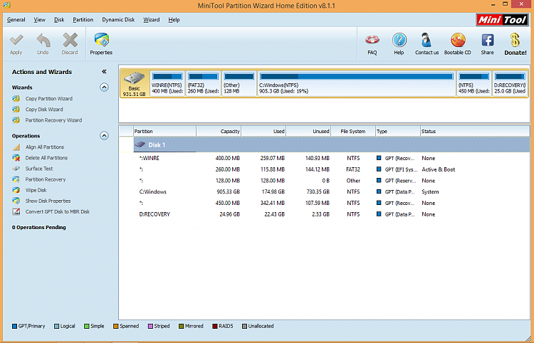Click the Delete All Partitions icon
The width and height of the screenshot is (534, 343).
[x=16, y=158]
